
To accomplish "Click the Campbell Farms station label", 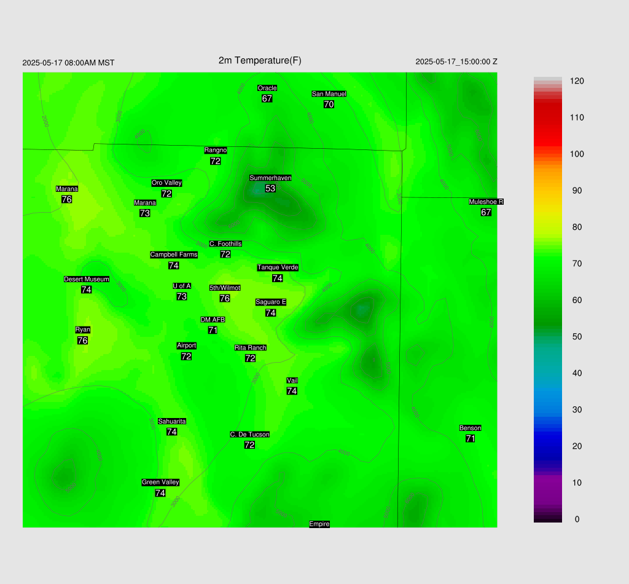I will point(174,255).
